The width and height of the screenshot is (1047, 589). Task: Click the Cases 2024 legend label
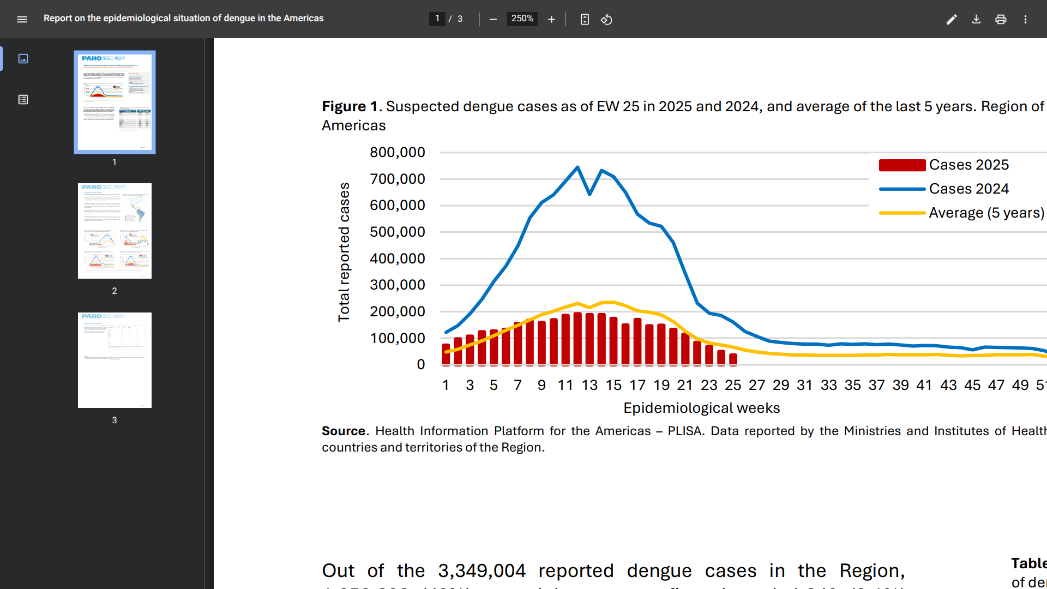point(968,189)
